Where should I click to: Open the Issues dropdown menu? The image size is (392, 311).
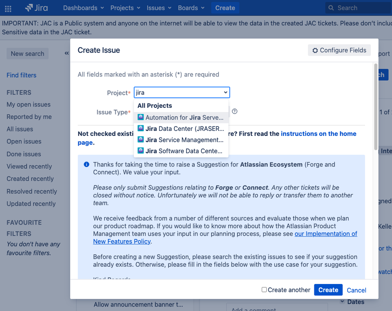(x=159, y=8)
